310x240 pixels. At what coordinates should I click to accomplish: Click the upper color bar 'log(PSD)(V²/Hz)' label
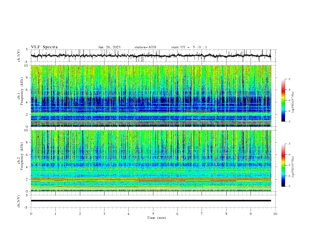[x=293, y=102]
